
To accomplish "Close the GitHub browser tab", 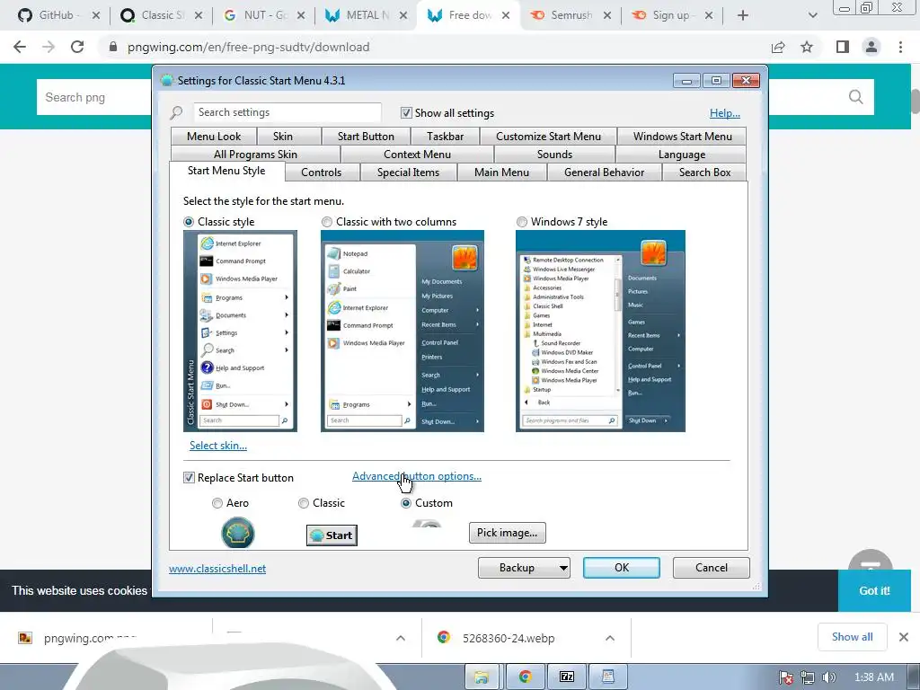I will (96, 15).
